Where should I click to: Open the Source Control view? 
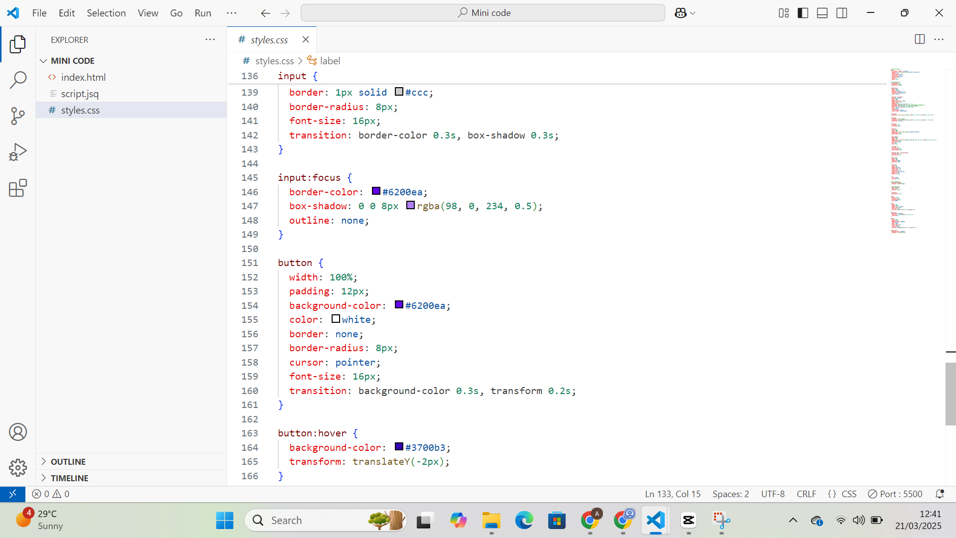point(18,116)
